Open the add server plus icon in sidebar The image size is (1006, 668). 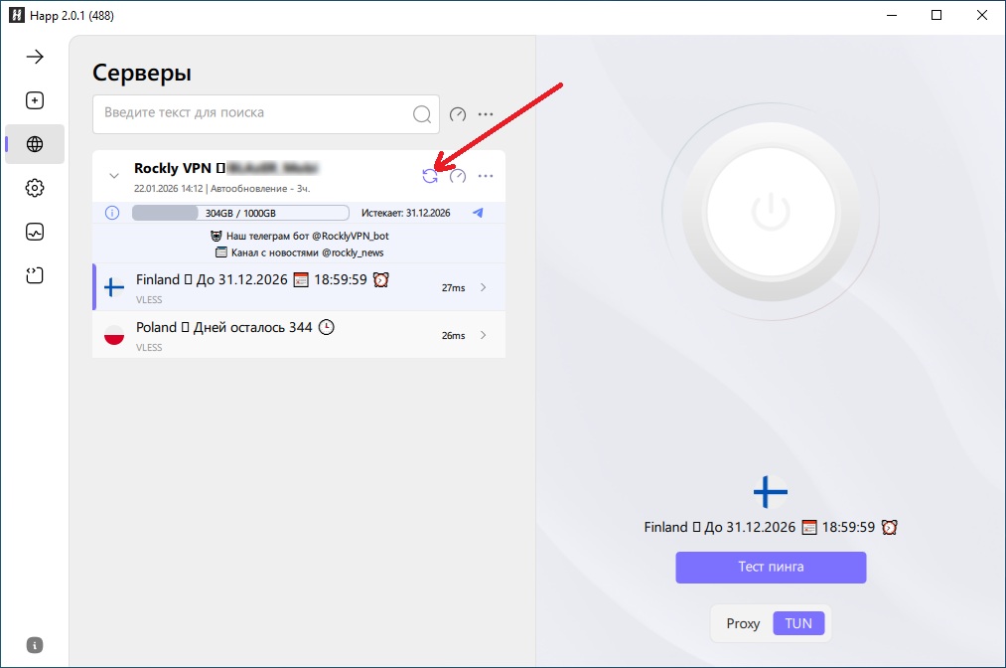pyautogui.click(x=35, y=100)
